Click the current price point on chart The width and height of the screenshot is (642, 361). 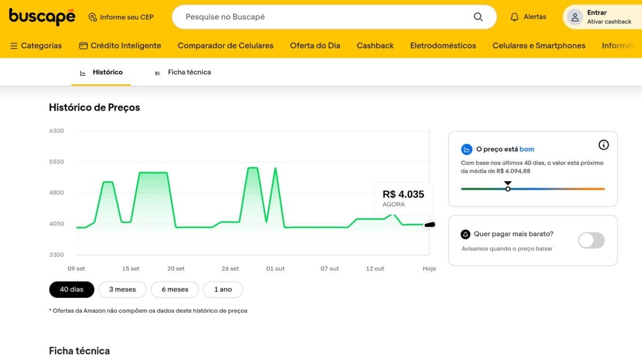430,225
